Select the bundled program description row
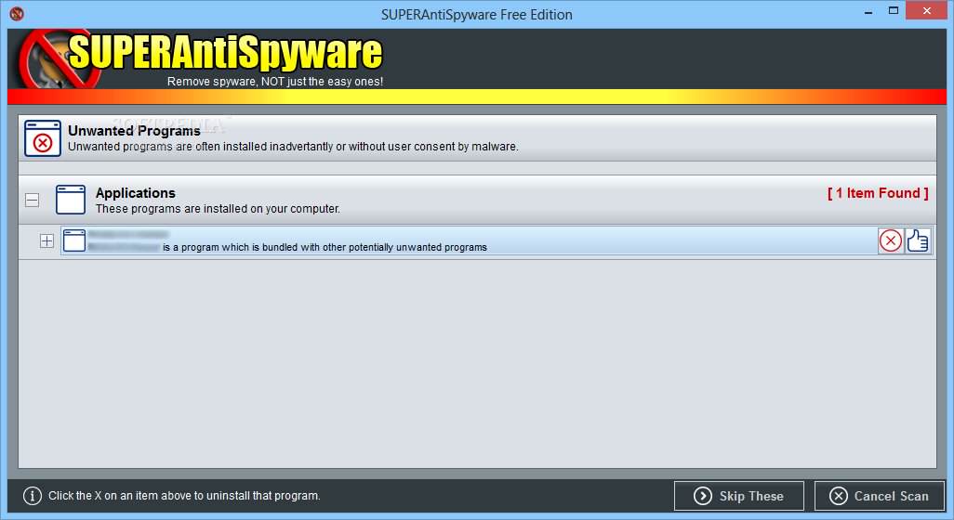Image resolution: width=954 pixels, height=520 pixels. [x=465, y=241]
